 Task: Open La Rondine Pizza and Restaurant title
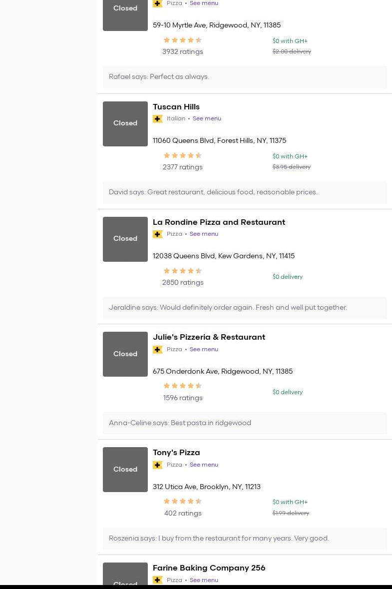pyautogui.click(x=219, y=222)
